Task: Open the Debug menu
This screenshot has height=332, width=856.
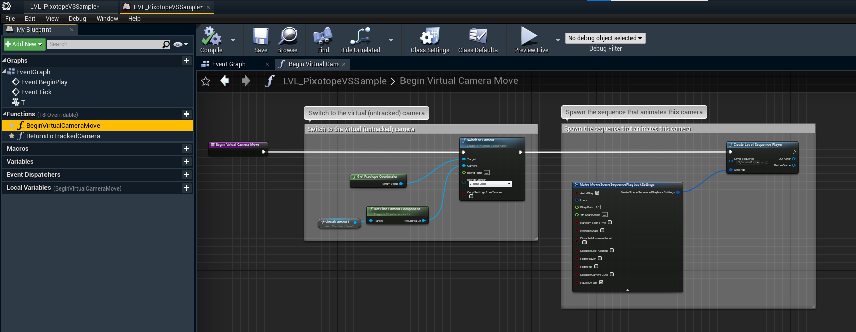Action: (77, 19)
